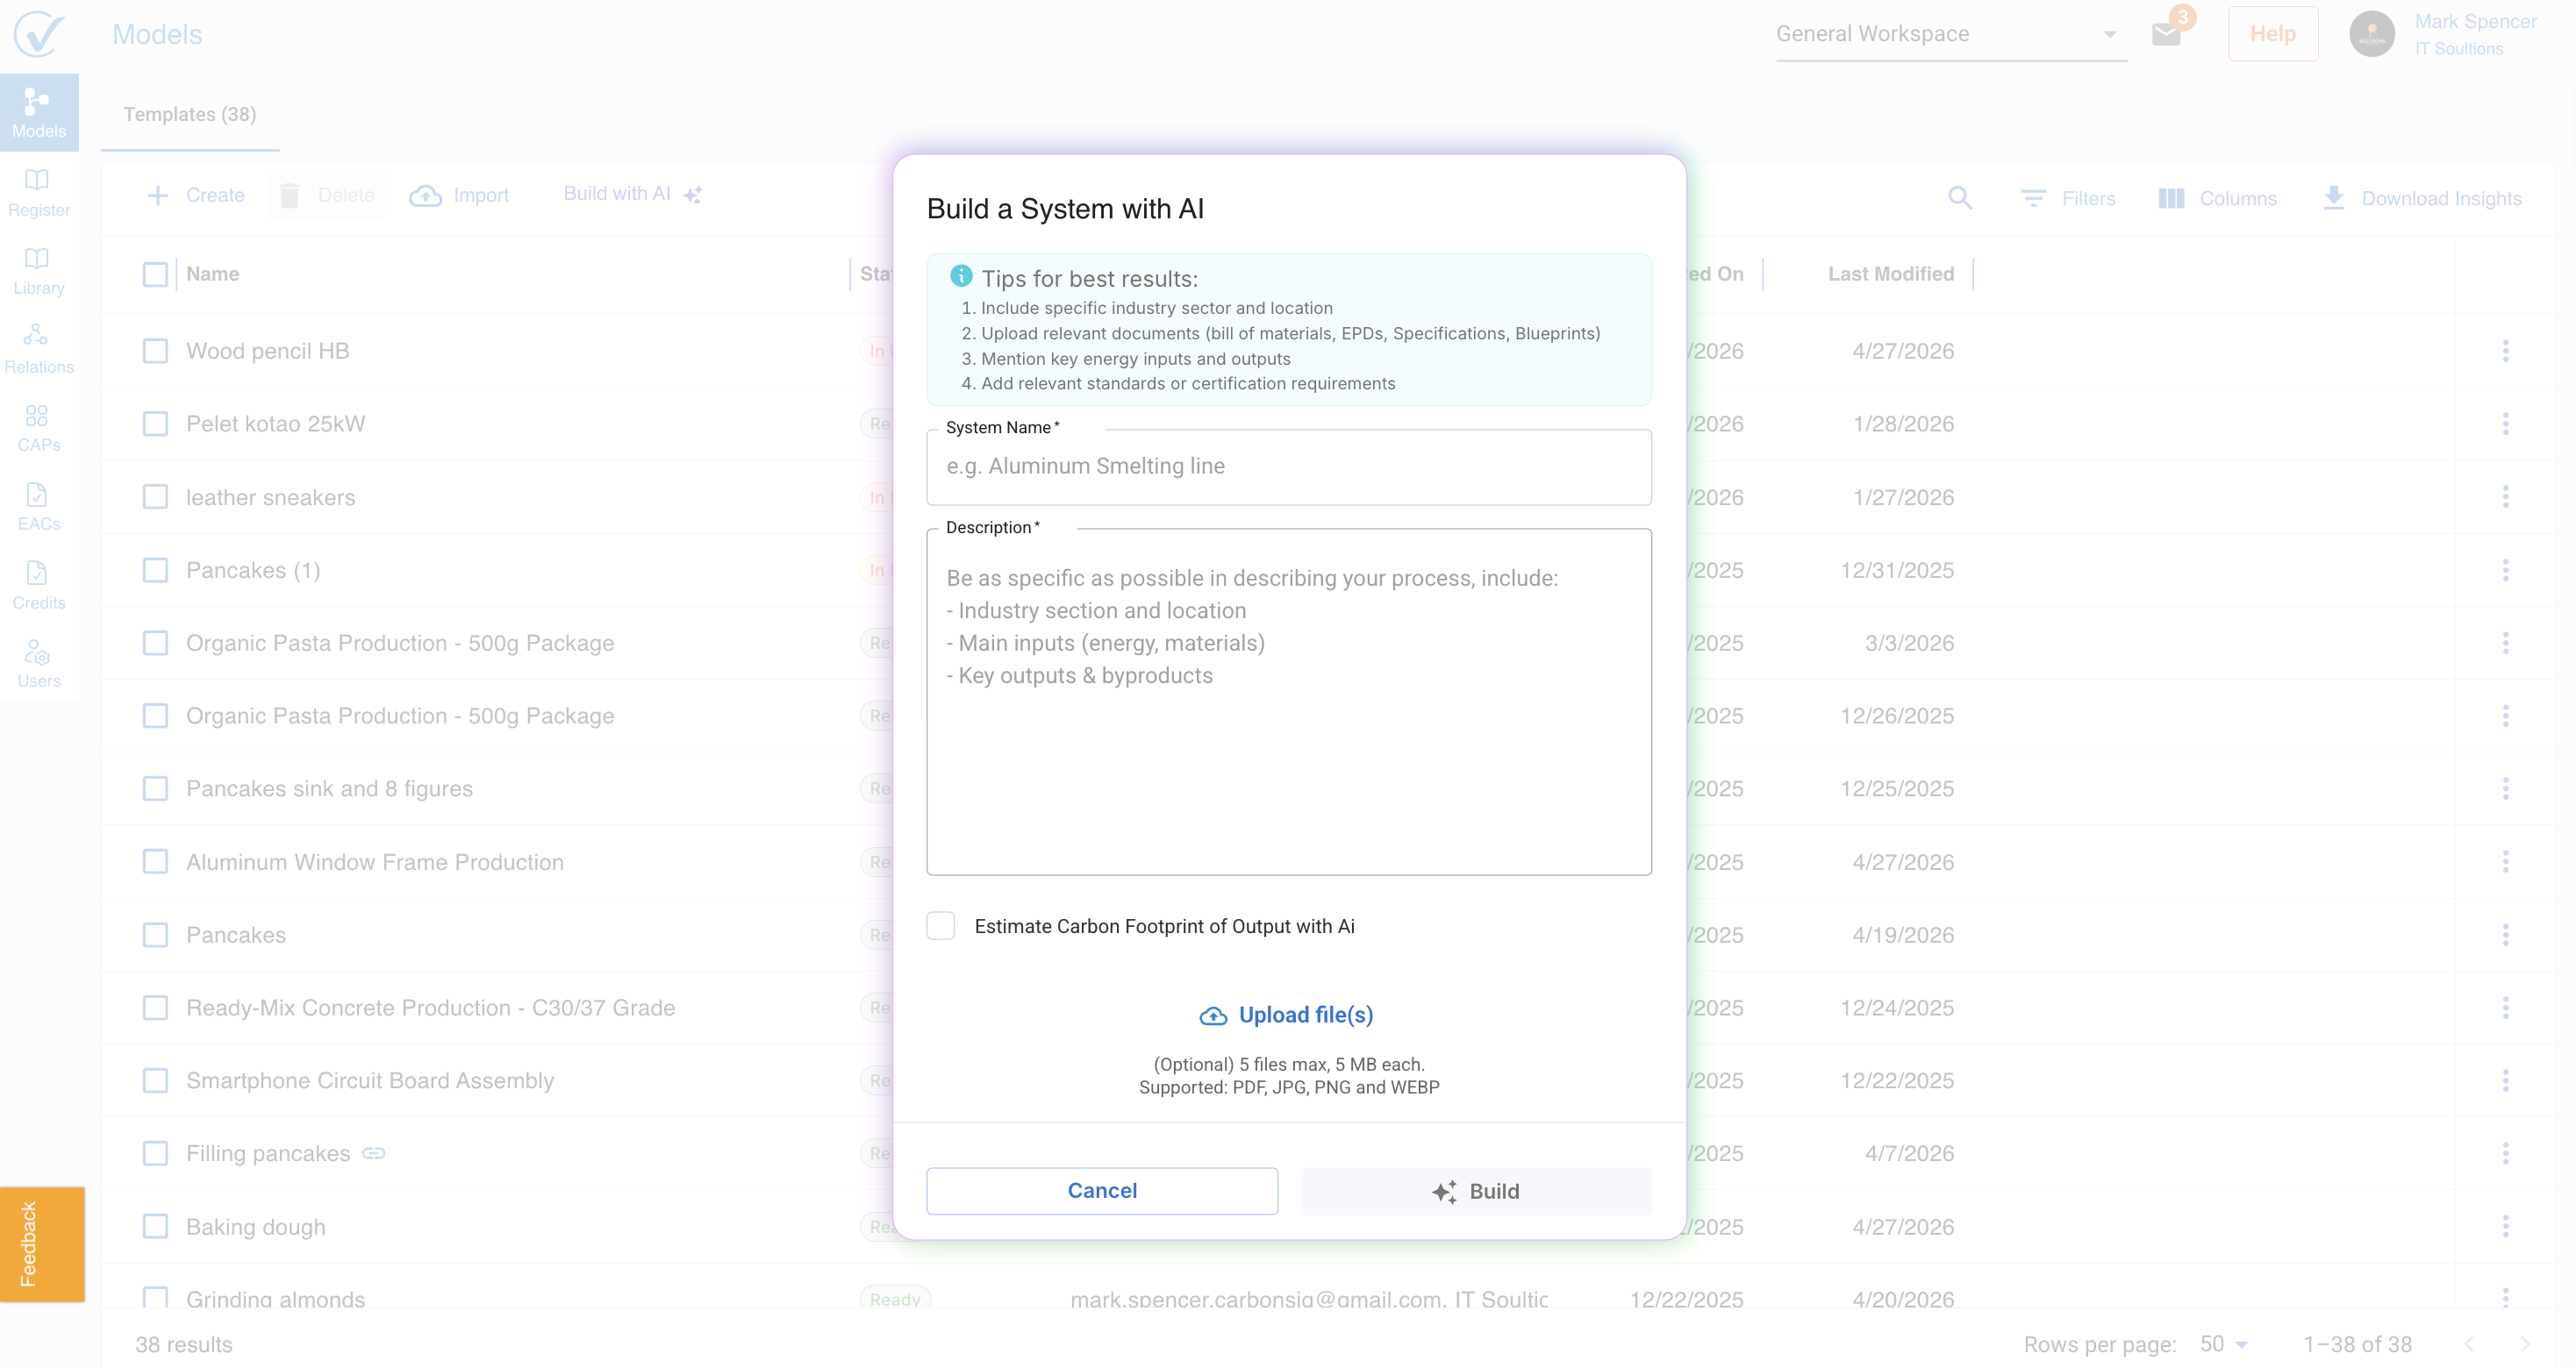Enable Estimate Carbon Footprint of Output checkbox
The width and height of the screenshot is (2576, 1368).
[940, 925]
